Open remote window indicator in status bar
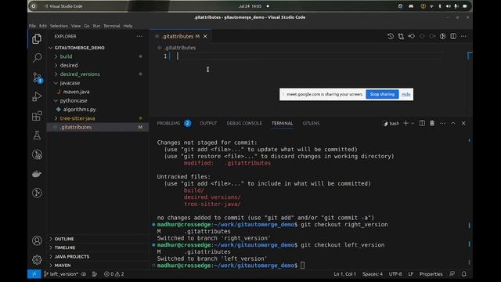This screenshot has height=282, width=501. click(34, 274)
